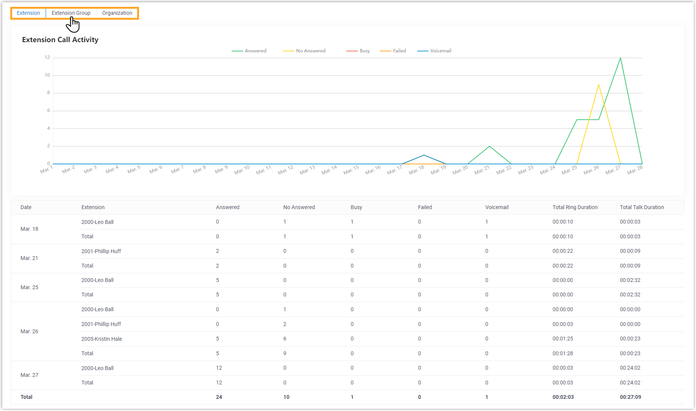Click the yellow No Answered peak at 9
The width and height of the screenshot is (696, 411).
coord(598,85)
